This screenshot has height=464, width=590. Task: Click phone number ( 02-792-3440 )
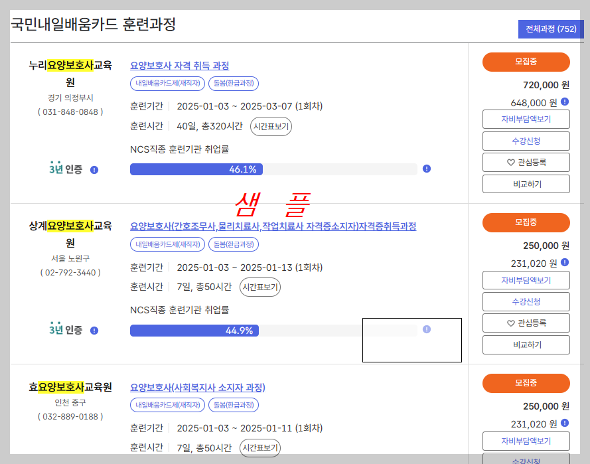coord(70,272)
